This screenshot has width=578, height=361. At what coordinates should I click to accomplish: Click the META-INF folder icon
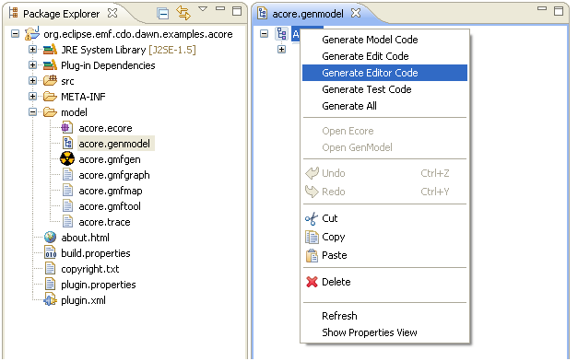[50, 97]
